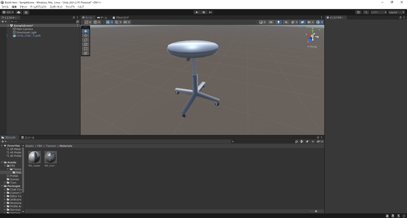Open the コンポーネント menu
407x218 pixels.
click(x=56, y=7)
